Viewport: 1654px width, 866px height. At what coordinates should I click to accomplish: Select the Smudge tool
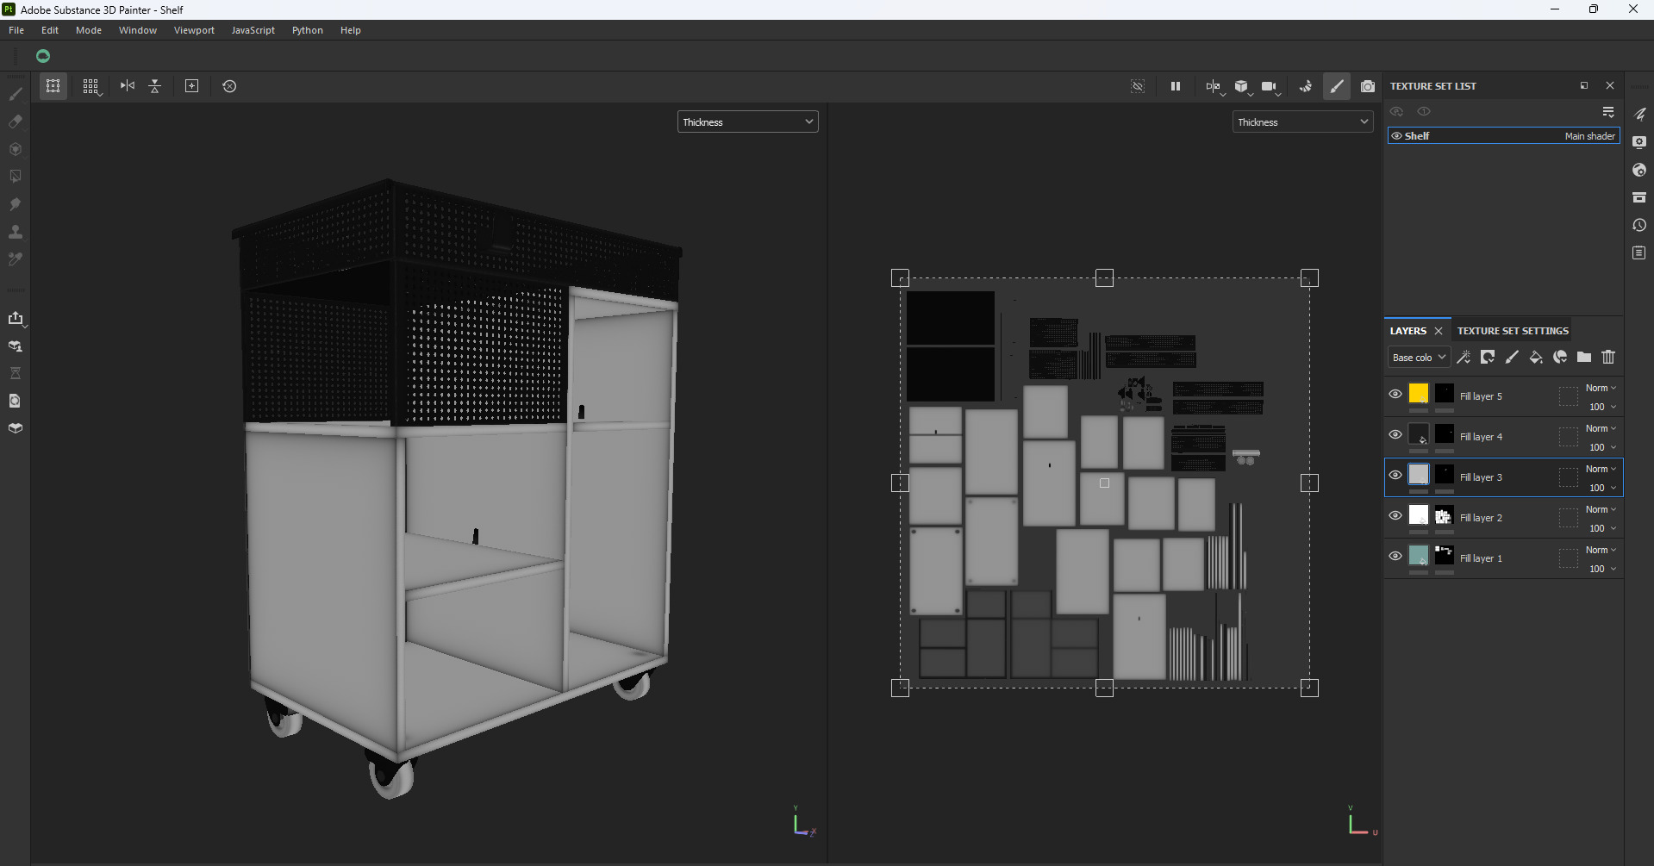pyautogui.click(x=16, y=204)
